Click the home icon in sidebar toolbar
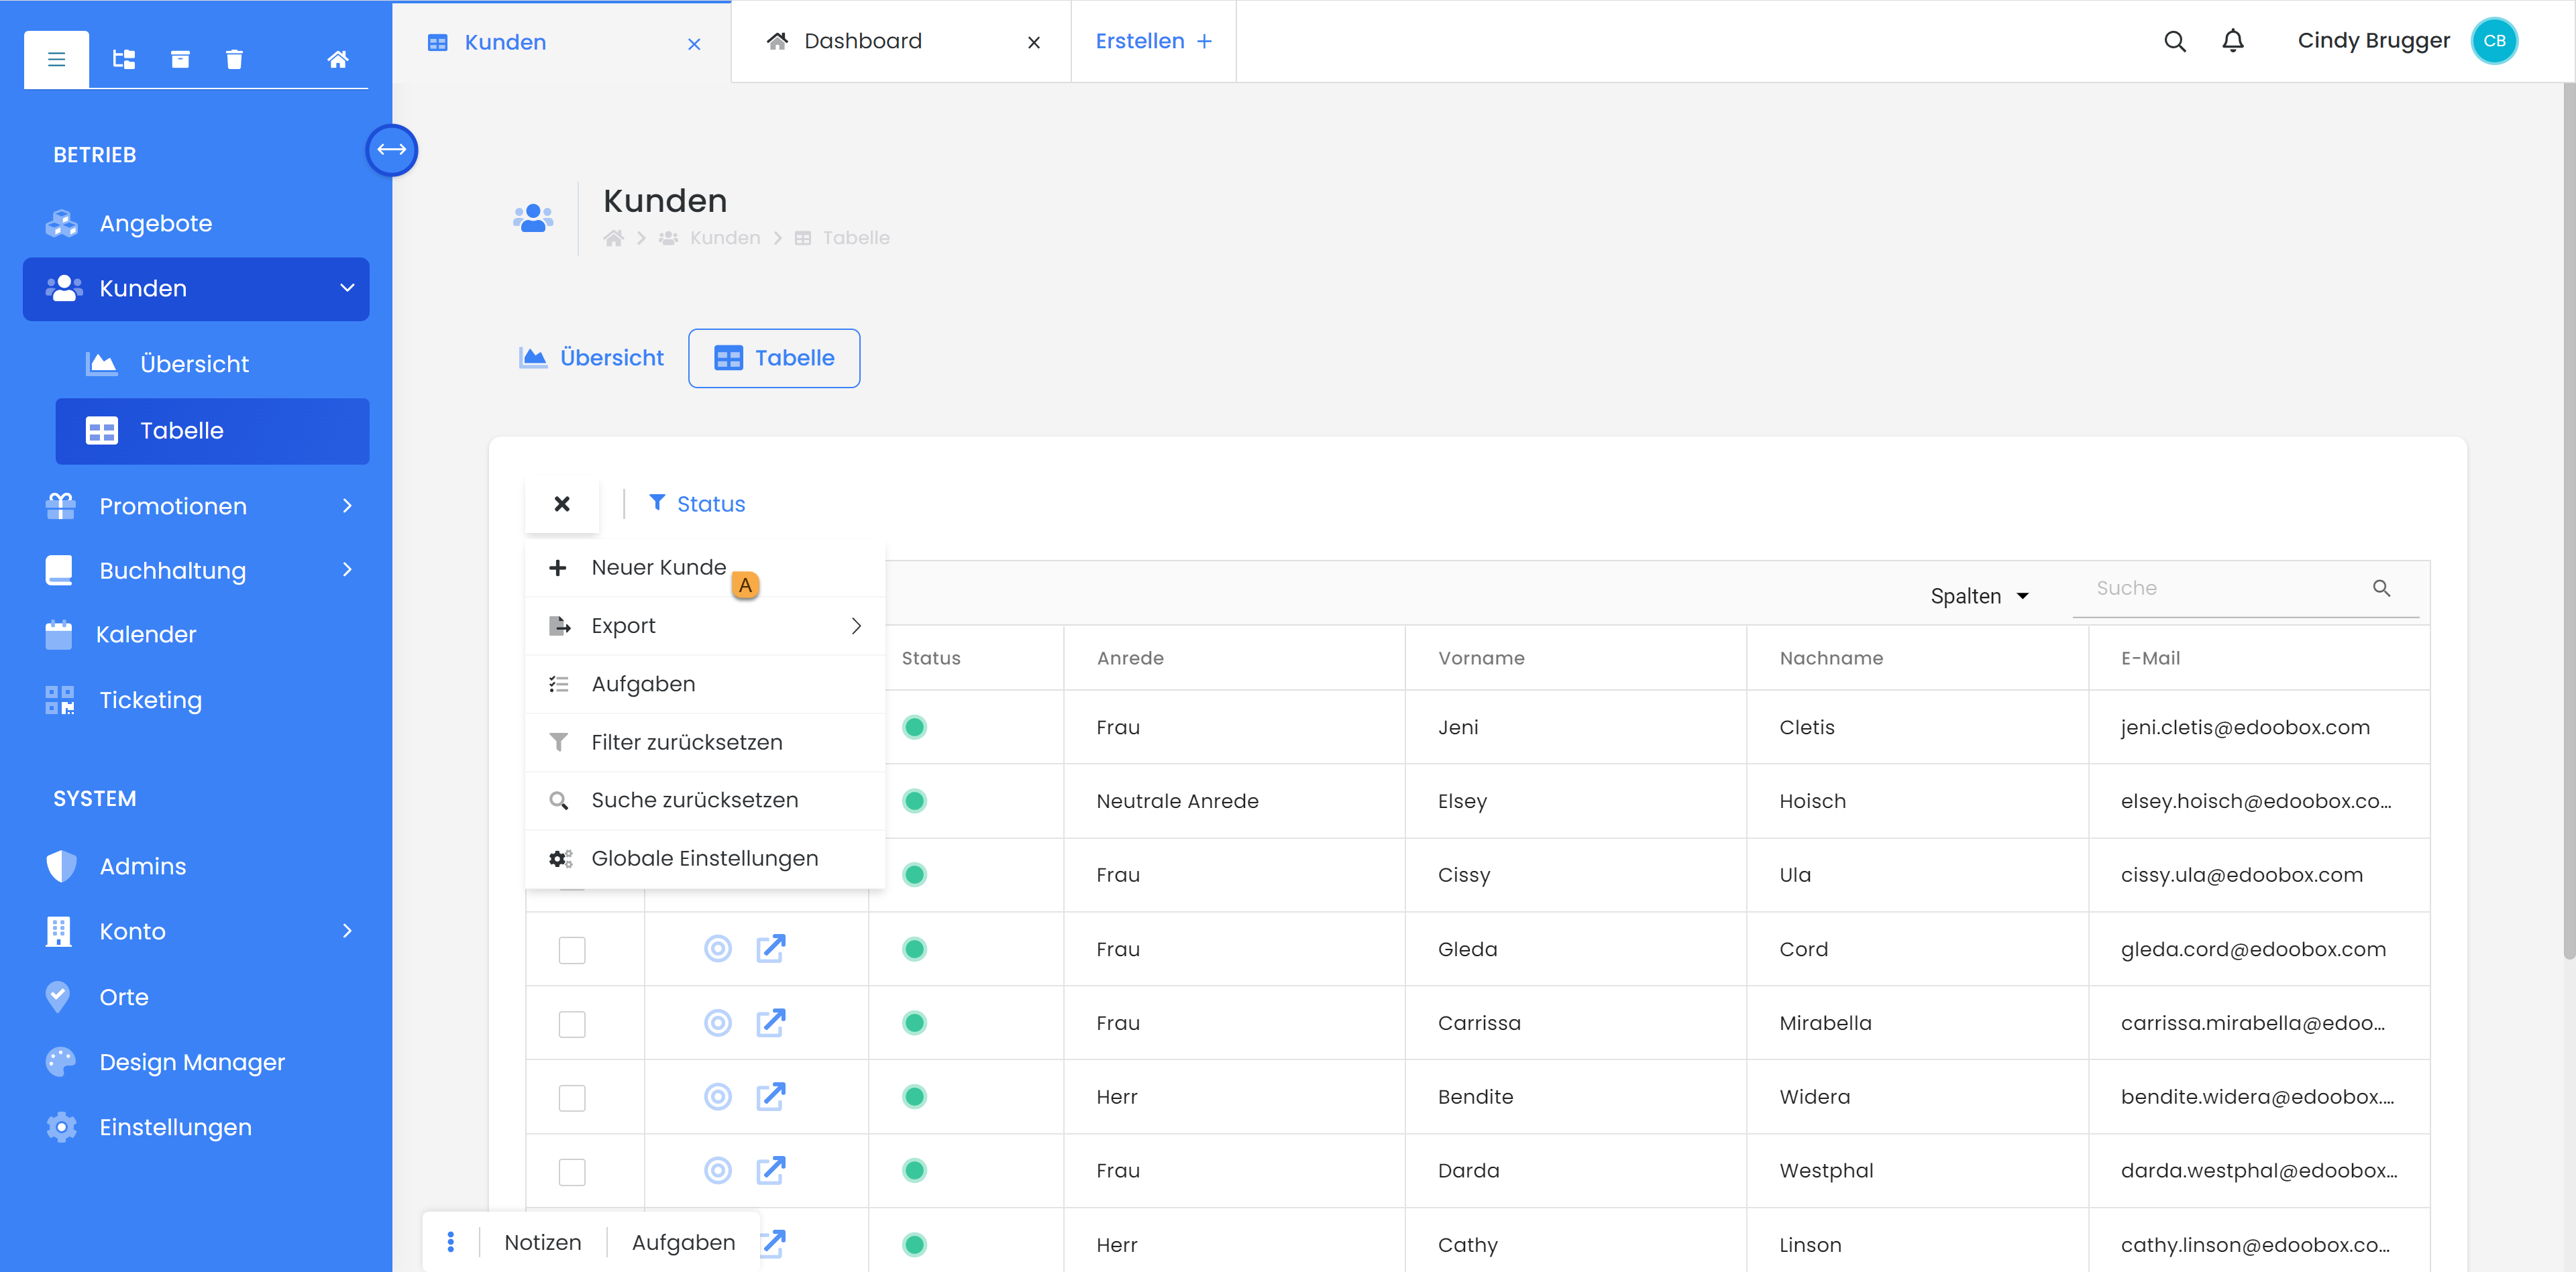Viewport: 2576px width, 1272px height. tap(338, 59)
